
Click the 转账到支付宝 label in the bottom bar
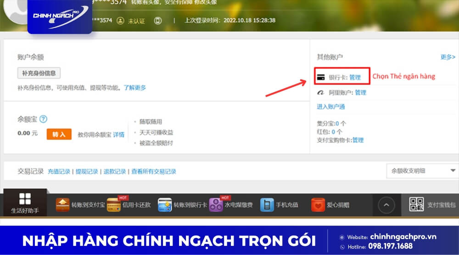(88, 205)
